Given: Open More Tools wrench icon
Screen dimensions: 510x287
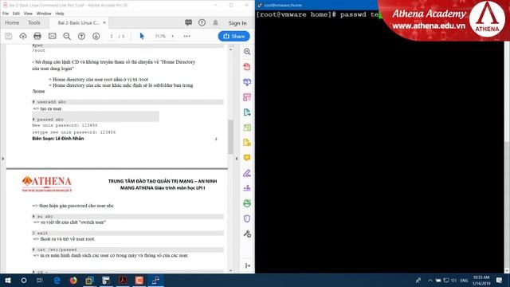Looking at the screenshot, I should tap(247, 234).
